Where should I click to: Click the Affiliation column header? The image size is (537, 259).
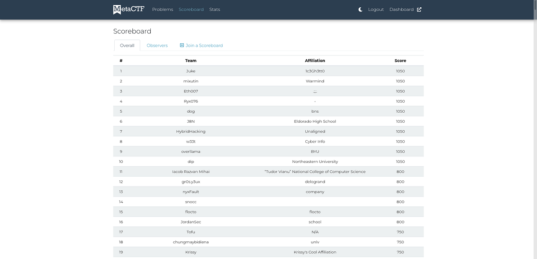[x=315, y=61]
